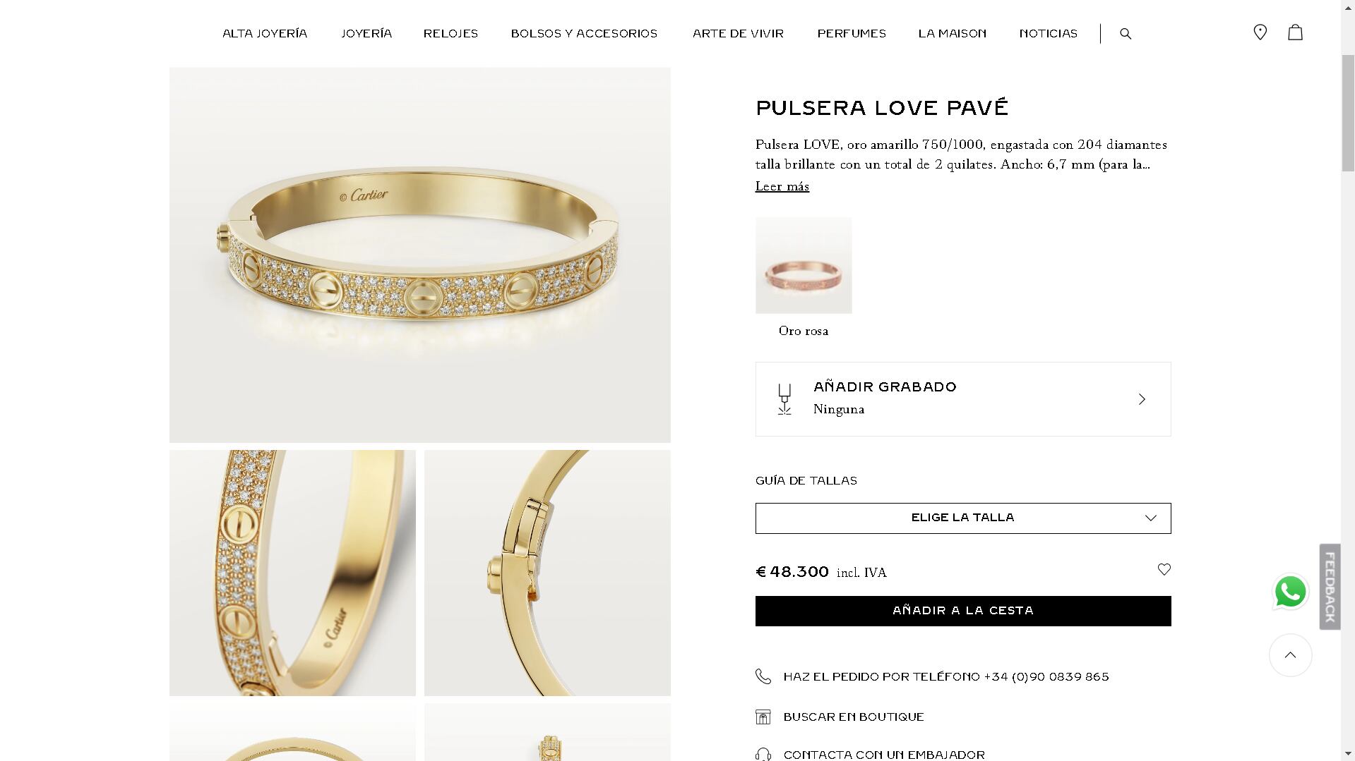Open the WhatsApp chat icon
1355x761 pixels.
coord(1290,592)
